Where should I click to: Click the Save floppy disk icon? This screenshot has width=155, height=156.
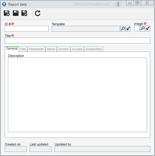16,13
